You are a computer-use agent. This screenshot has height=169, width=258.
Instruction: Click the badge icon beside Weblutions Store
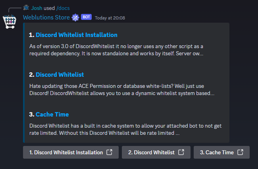click(x=75, y=17)
